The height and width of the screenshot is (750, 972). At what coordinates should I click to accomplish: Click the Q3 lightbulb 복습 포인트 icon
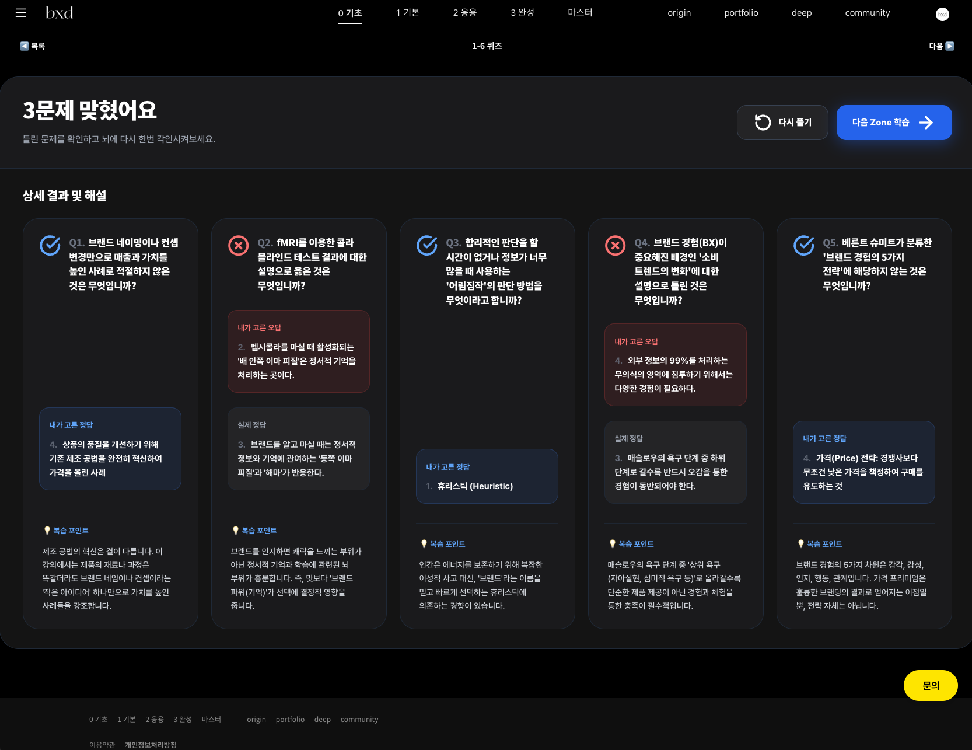pyautogui.click(x=424, y=544)
